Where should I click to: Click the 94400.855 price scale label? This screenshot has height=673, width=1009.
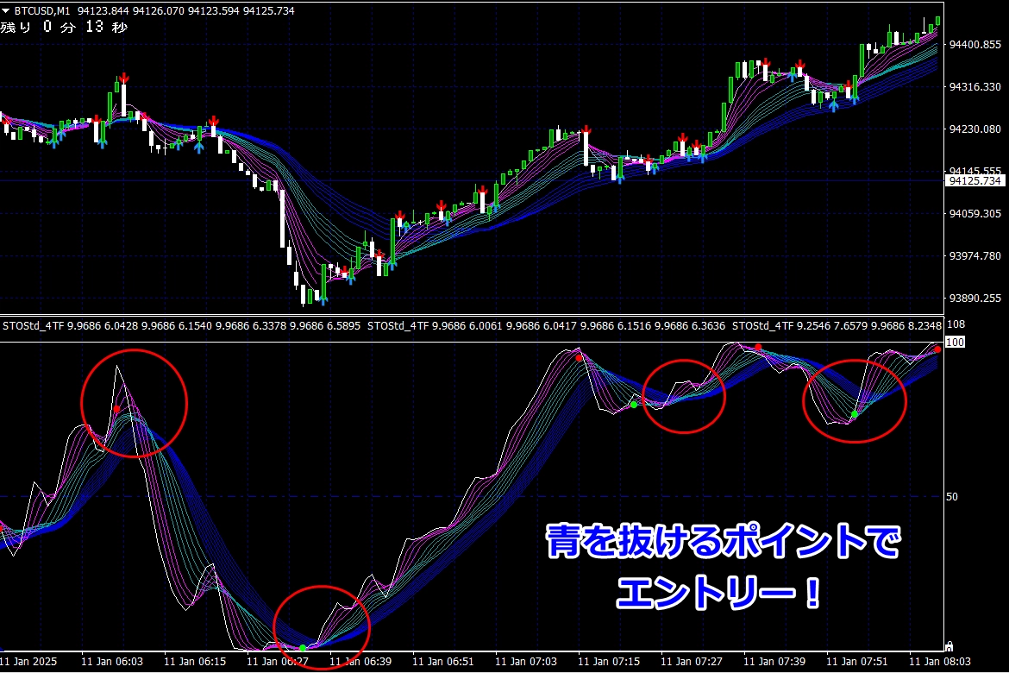pyautogui.click(x=975, y=45)
